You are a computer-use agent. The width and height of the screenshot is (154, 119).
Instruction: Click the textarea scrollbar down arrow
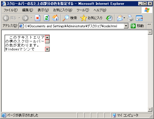47,49
